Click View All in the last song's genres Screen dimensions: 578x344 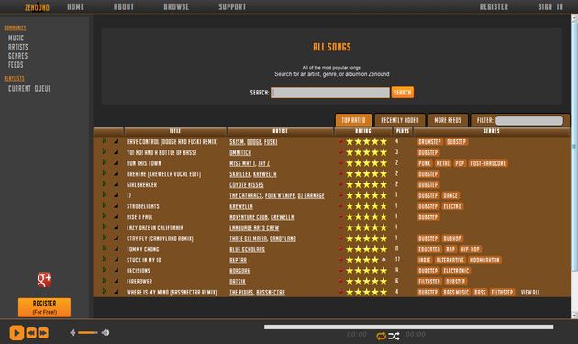(530, 293)
